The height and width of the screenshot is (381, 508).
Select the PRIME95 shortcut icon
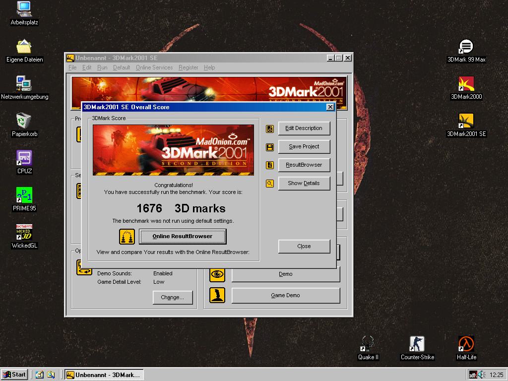tap(24, 199)
